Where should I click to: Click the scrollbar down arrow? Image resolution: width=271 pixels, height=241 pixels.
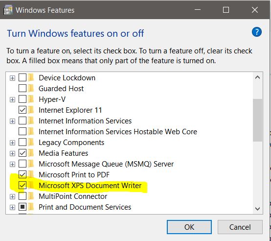[x=257, y=209]
